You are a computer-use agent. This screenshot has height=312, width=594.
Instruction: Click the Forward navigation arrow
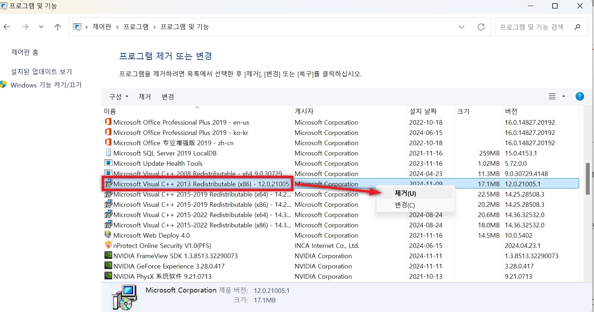pyautogui.click(x=25, y=27)
